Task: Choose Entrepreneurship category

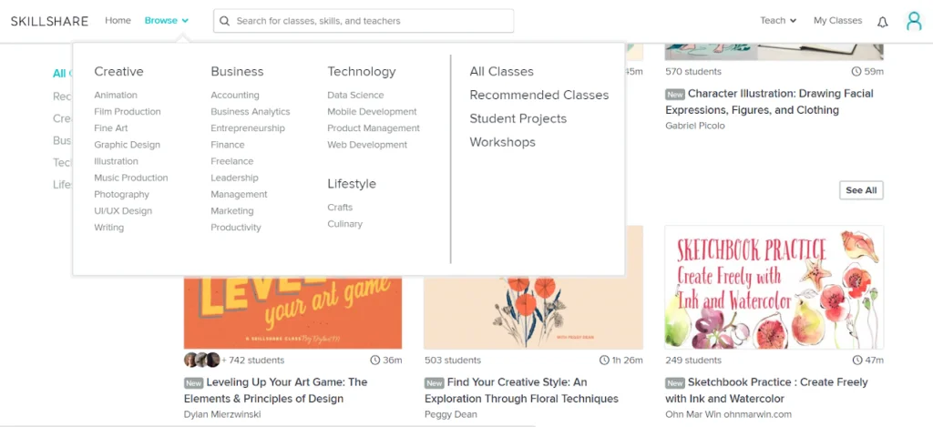Action: pos(248,128)
